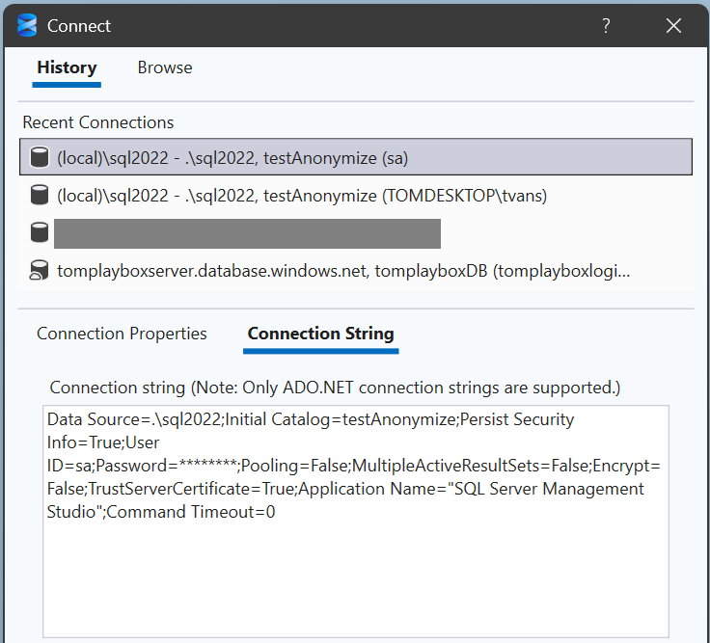The height and width of the screenshot is (643, 710).
Task: Switch to the History tab
Action: [x=67, y=67]
